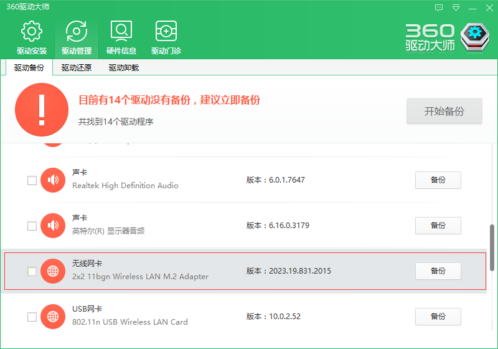Open the 驱动安装 driver install section
The image size is (498, 349).
click(32, 38)
